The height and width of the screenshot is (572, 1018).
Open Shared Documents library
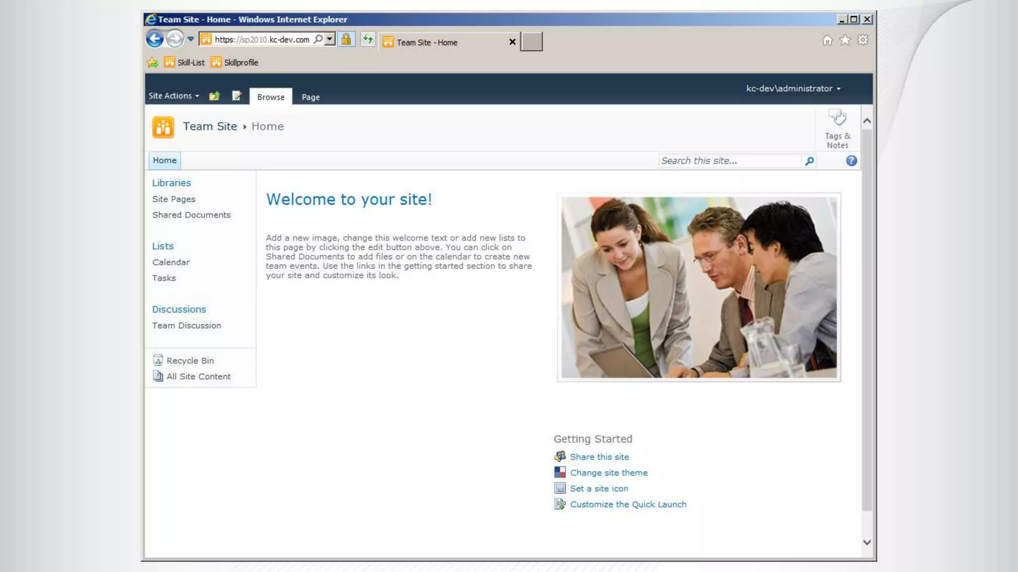(x=191, y=215)
